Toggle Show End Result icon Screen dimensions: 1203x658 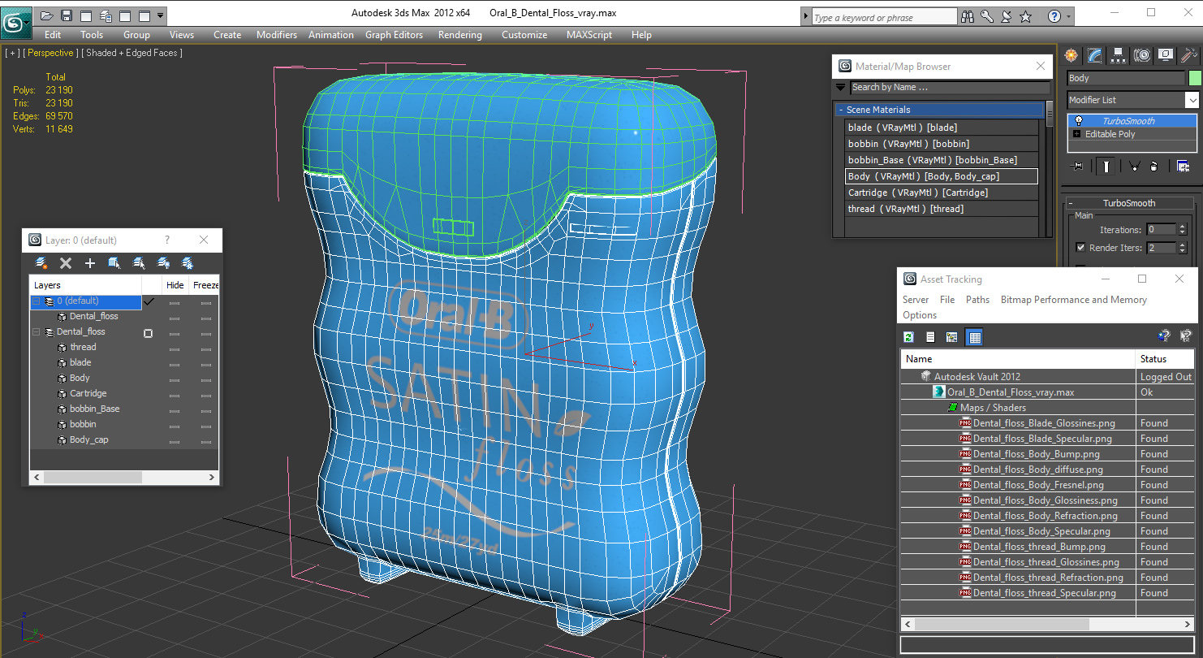point(1106,166)
